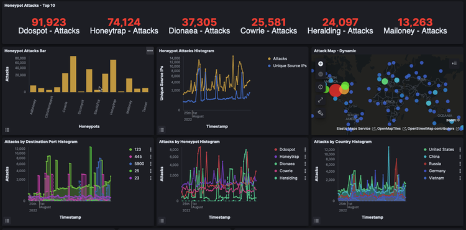Open options for Russia legend entry
Screen dimensions: 466x230
pyautogui.click(x=460, y=163)
